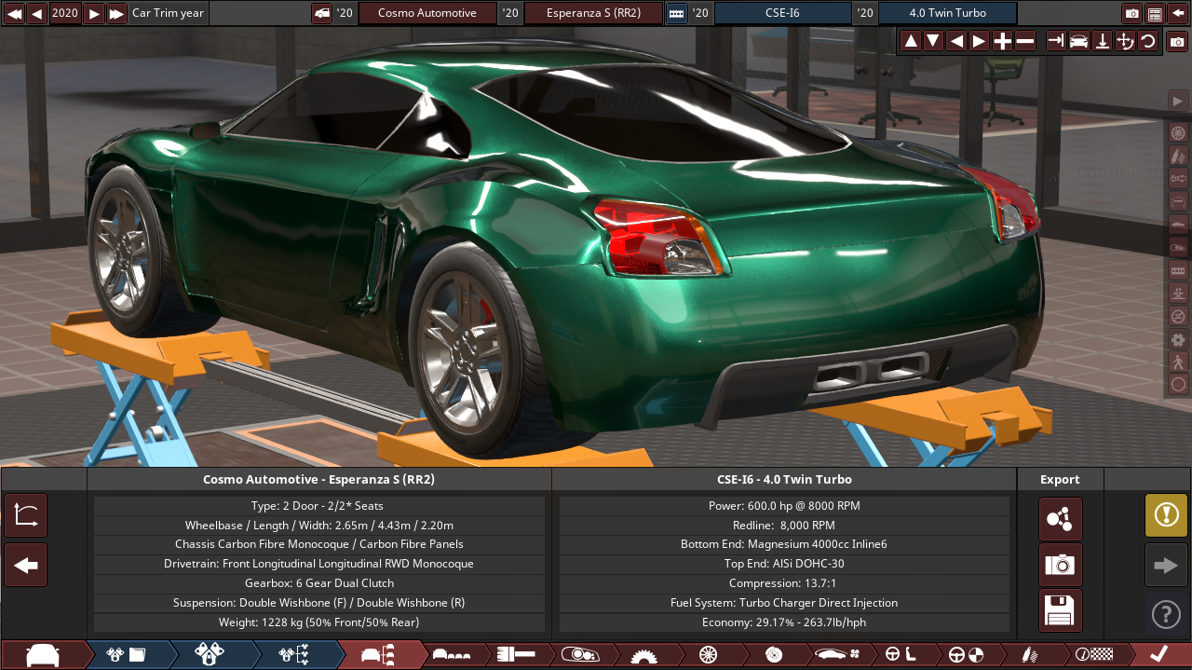
Task: Click the drop-to-ground arrow icon
Action: click(1102, 41)
